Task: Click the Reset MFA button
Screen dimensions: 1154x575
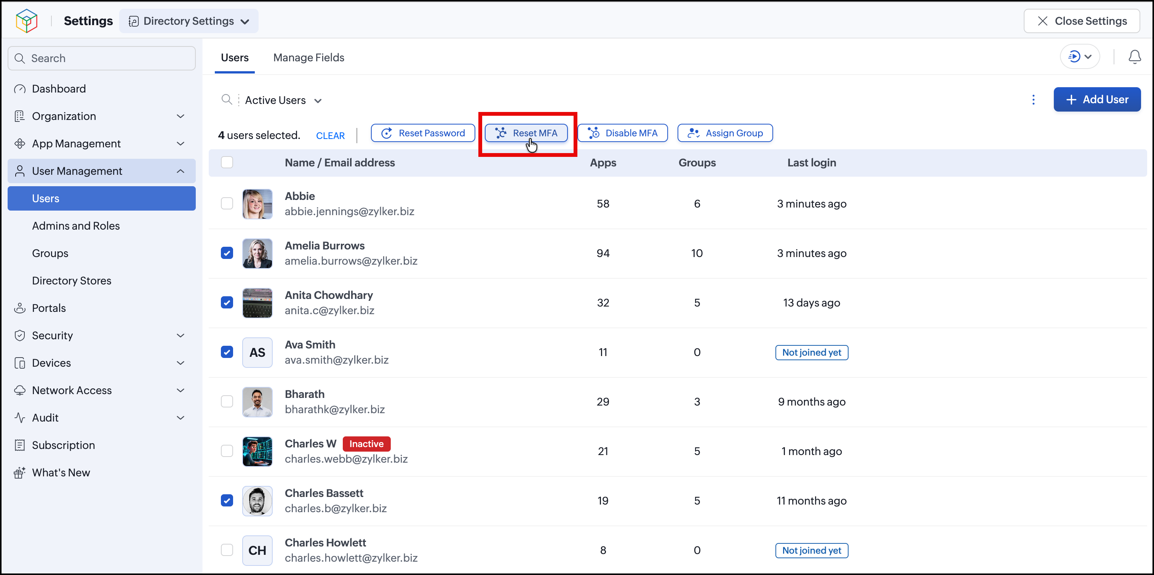Action: click(x=526, y=133)
